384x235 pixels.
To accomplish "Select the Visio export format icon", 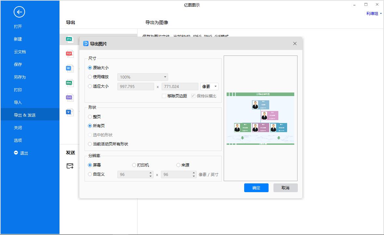I will pyautogui.click(x=69, y=112).
